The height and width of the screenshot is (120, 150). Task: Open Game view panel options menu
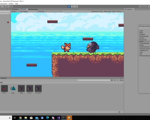coord(122,9)
